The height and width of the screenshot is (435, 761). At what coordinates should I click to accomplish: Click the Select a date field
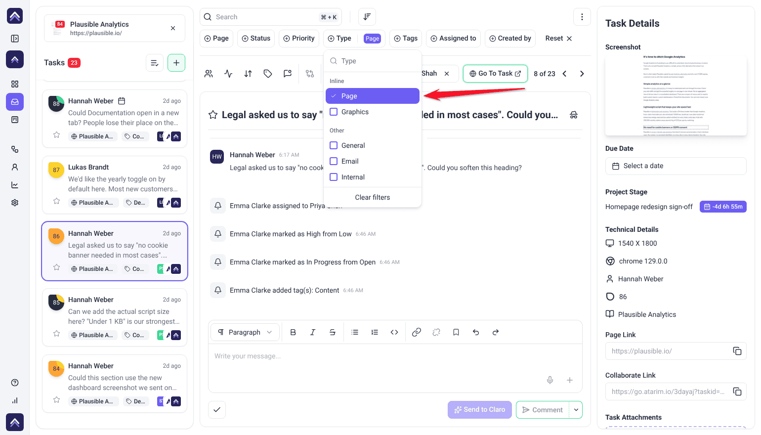point(676,166)
